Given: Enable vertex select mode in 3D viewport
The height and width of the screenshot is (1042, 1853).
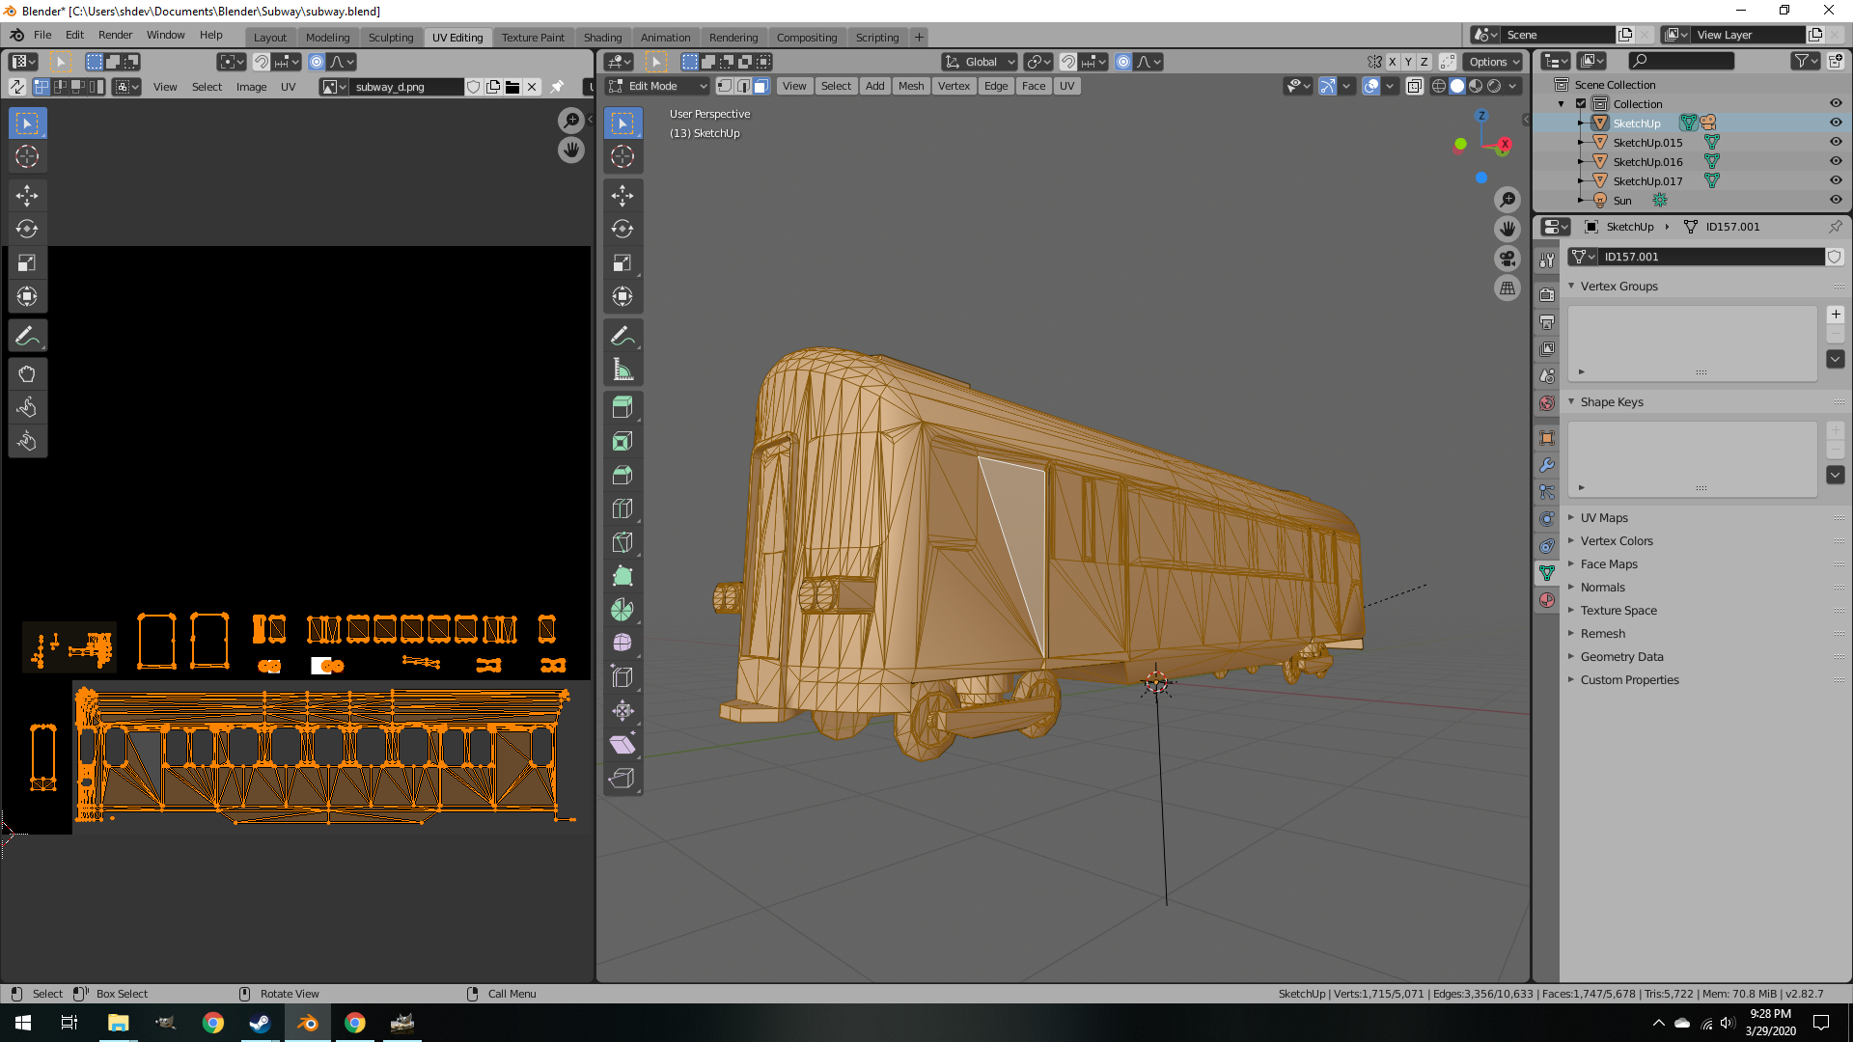Looking at the screenshot, I should tap(725, 86).
